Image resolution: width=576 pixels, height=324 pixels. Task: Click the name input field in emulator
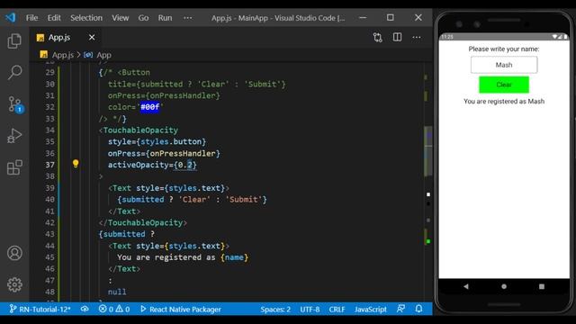(504, 65)
